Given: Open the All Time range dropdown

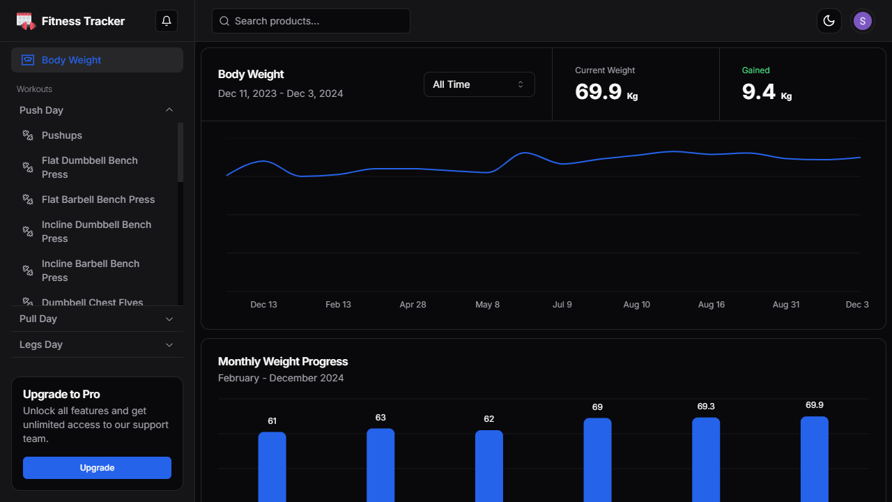Looking at the screenshot, I should coord(479,84).
